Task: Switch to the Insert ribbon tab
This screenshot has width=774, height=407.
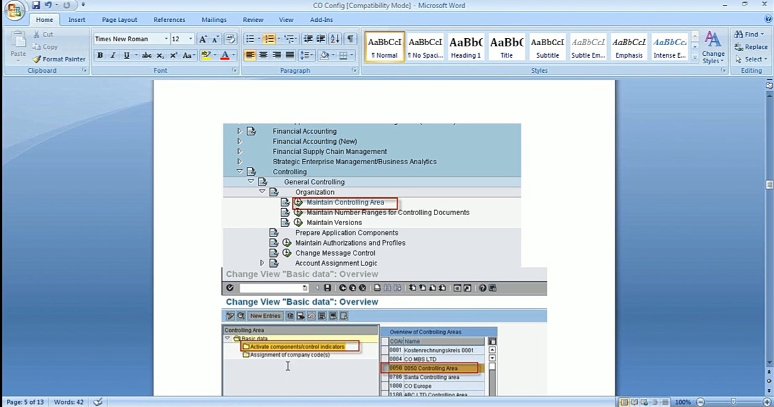Action: pyautogui.click(x=77, y=19)
